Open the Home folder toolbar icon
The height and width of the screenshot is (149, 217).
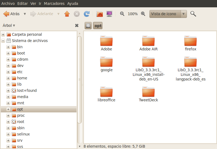(100, 14)
